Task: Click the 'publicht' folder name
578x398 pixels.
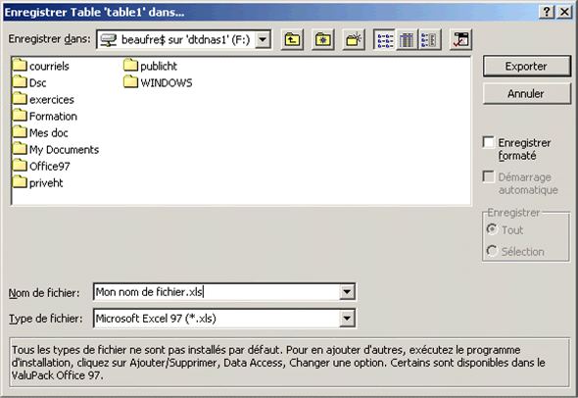Action: [x=159, y=66]
